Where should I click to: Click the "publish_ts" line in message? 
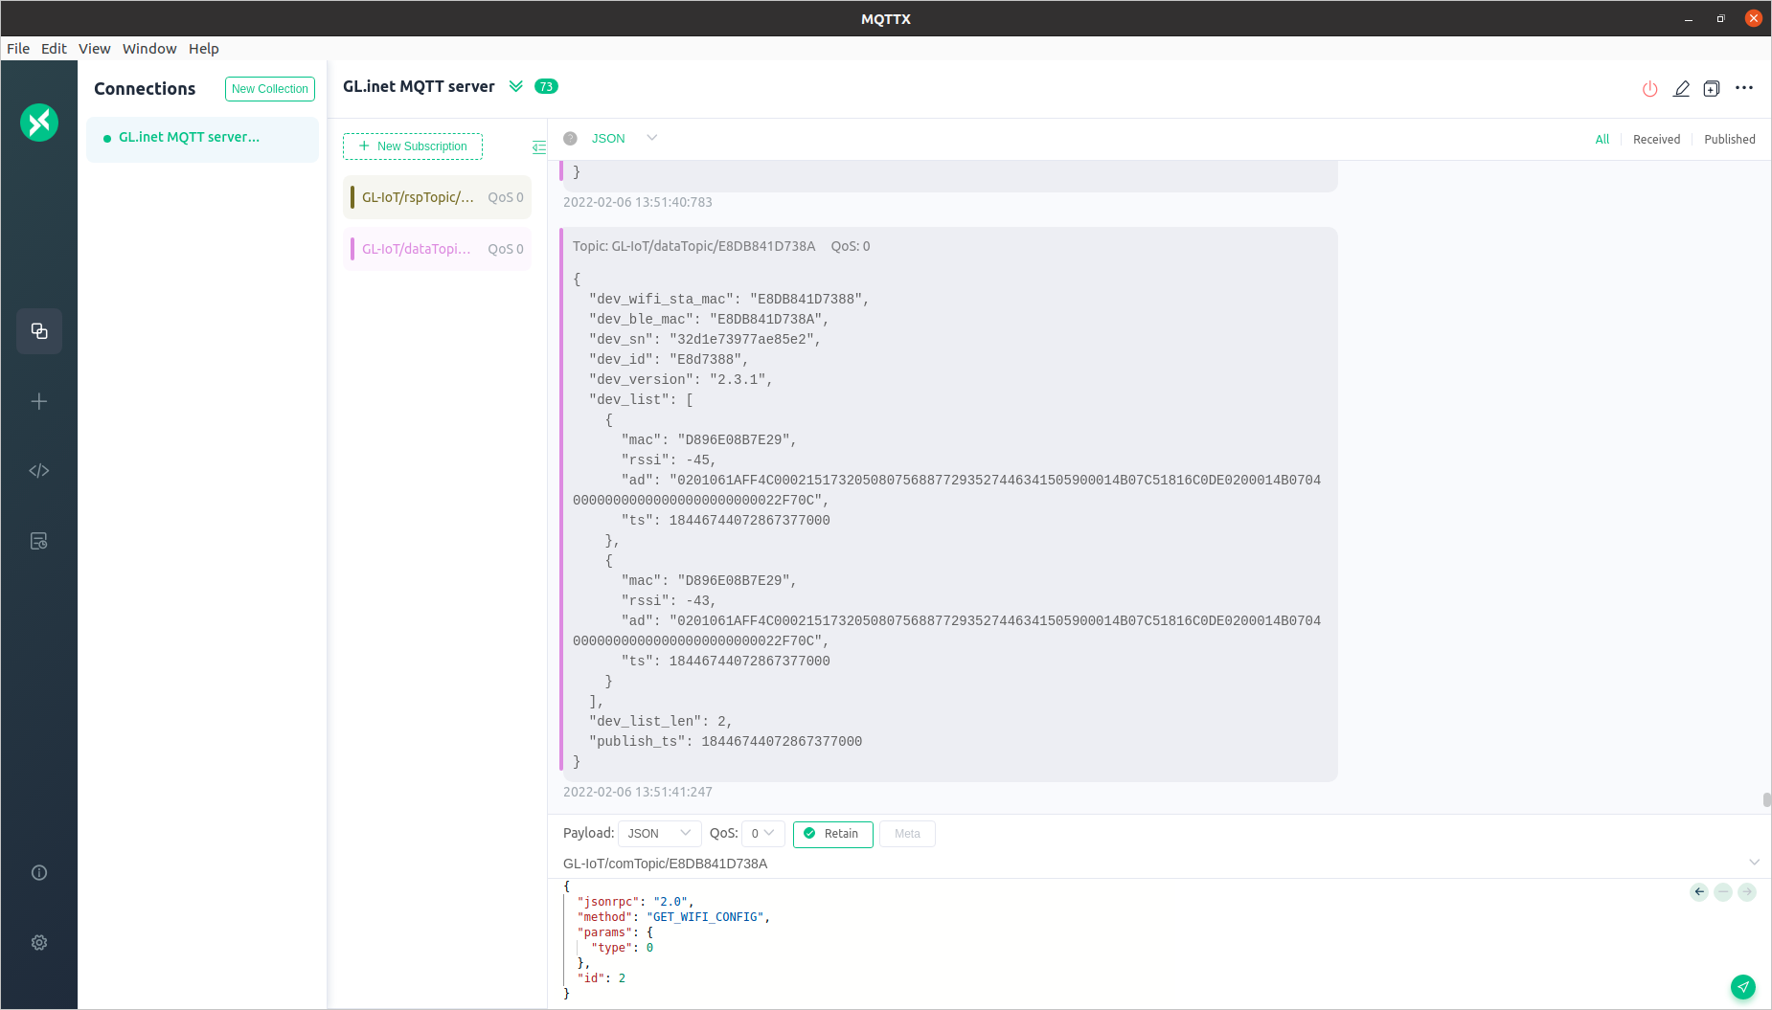tap(725, 742)
